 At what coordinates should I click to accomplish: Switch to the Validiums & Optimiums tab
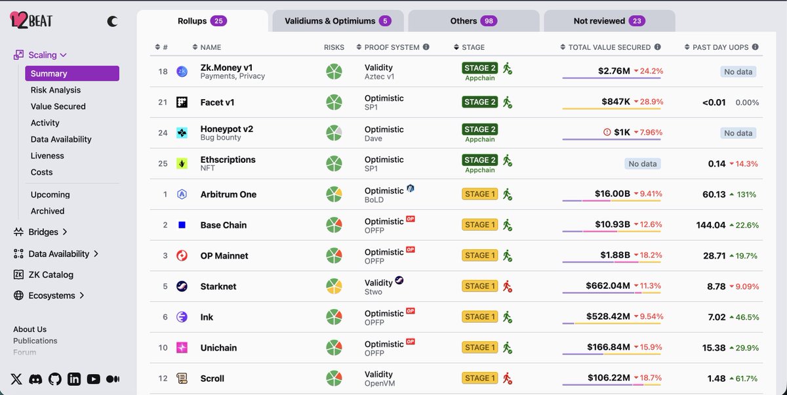coord(338,20)
